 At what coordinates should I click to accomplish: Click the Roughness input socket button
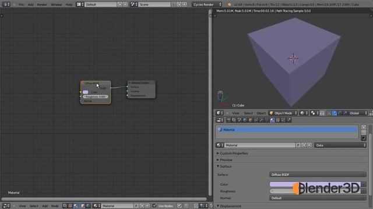point(364,191)
